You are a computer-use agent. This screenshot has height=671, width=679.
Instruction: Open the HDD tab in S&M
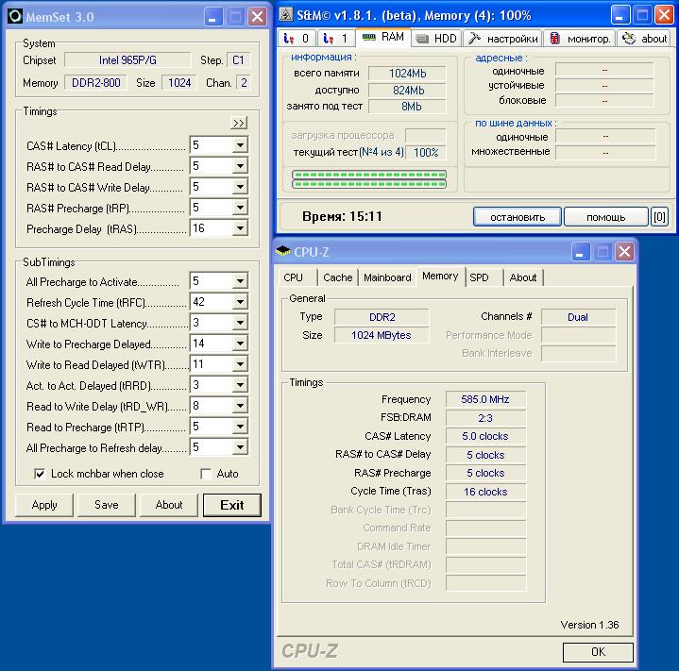tap(436, 39)
